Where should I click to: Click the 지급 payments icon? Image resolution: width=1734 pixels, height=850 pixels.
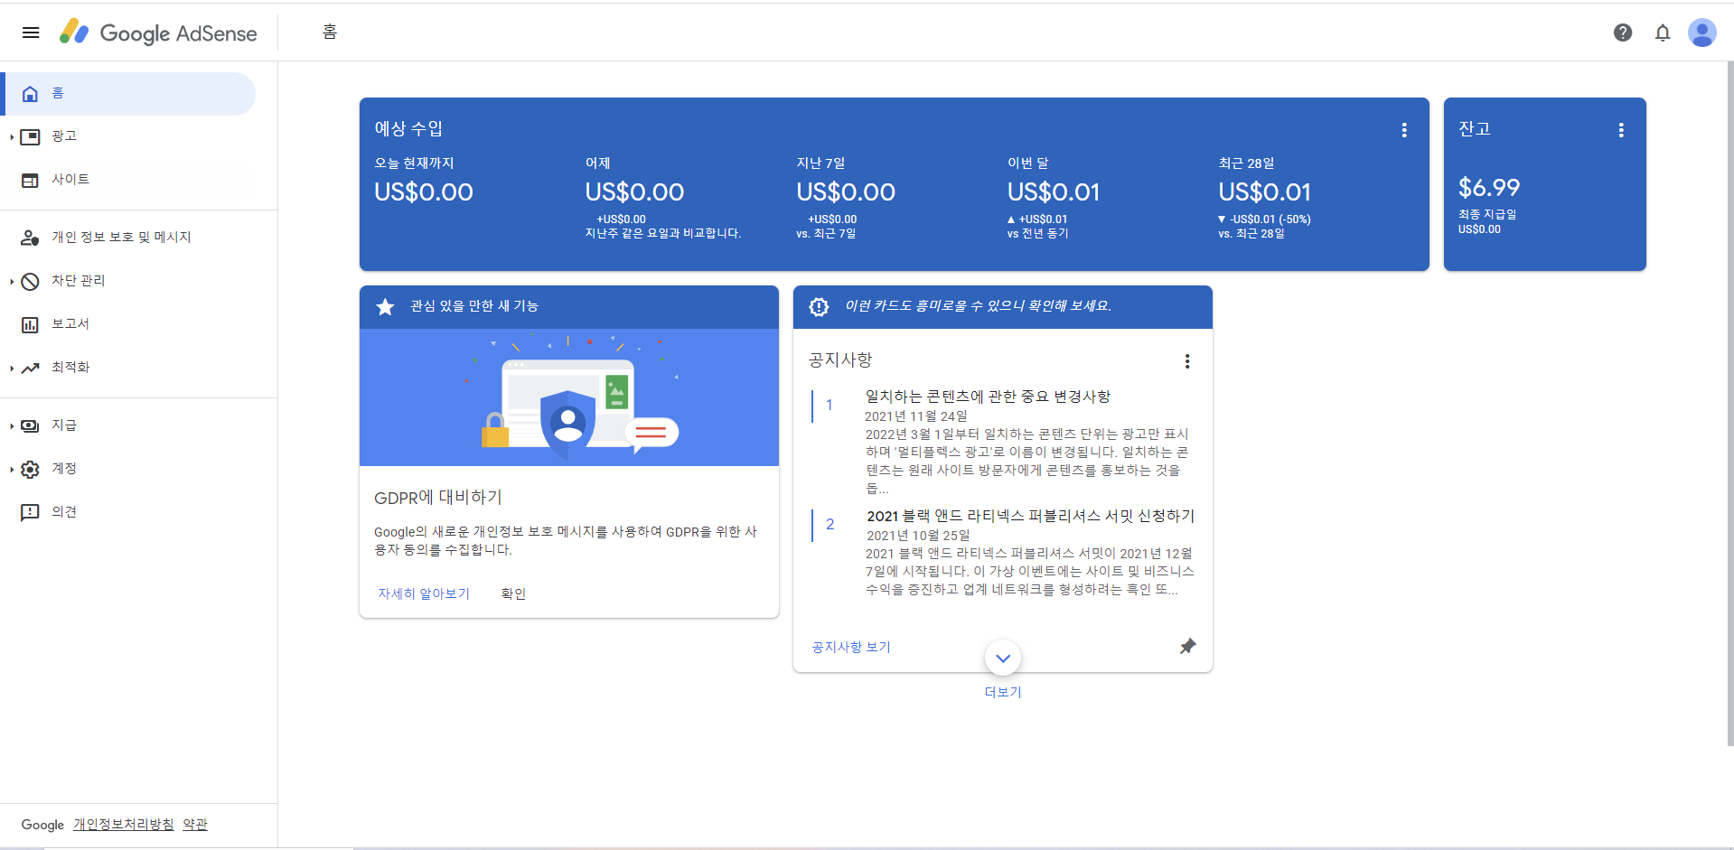point(30,425)
